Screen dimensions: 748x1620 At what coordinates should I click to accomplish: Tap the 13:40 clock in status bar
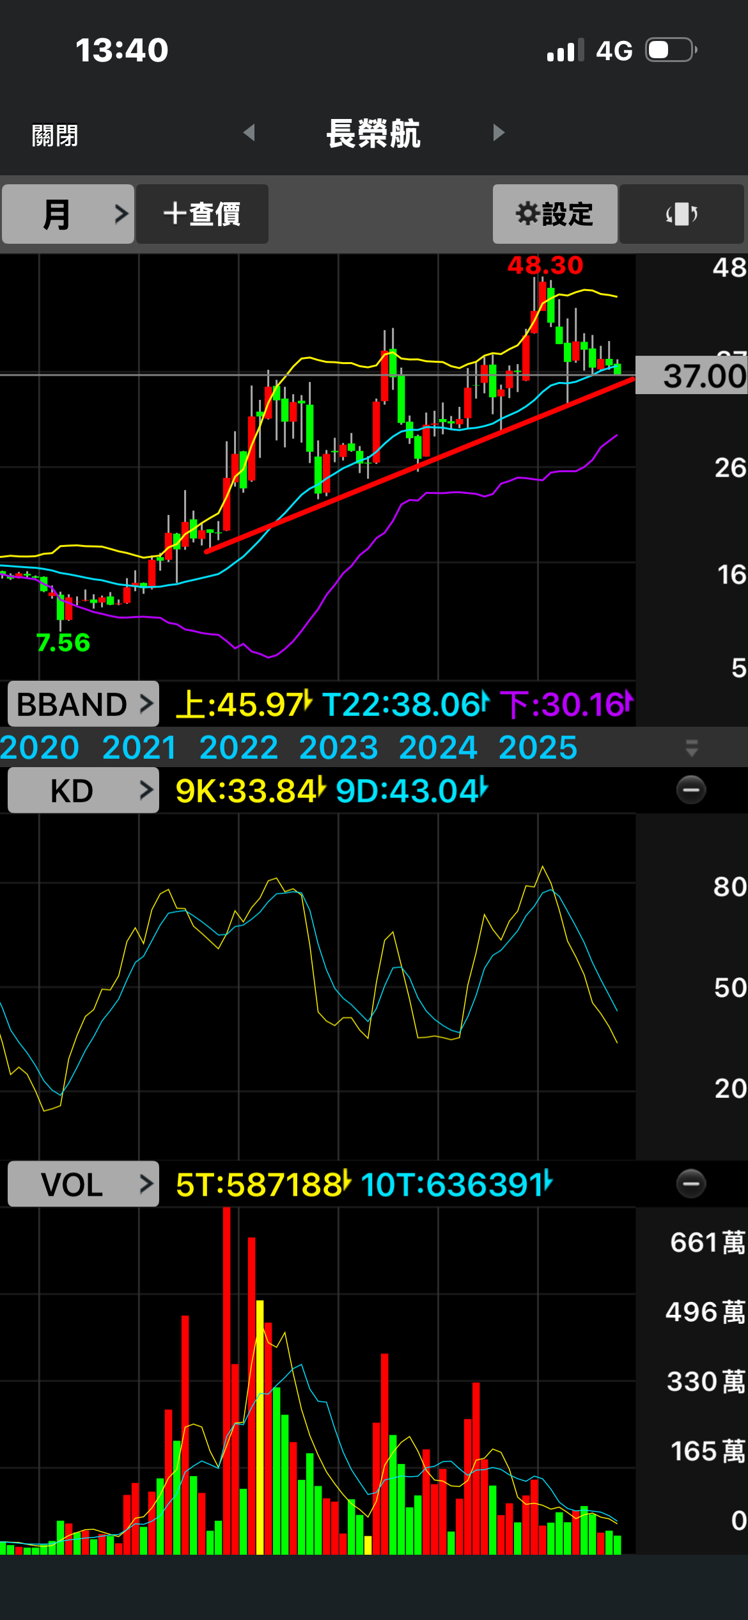point(121,50)
